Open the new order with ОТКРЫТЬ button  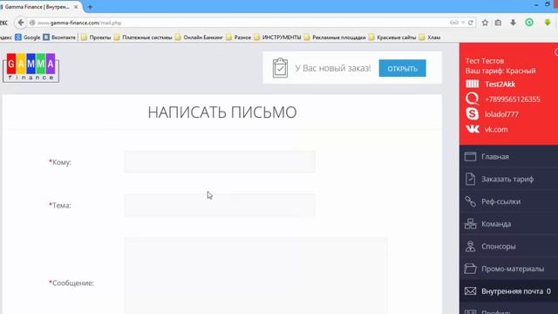coord(402,68)
